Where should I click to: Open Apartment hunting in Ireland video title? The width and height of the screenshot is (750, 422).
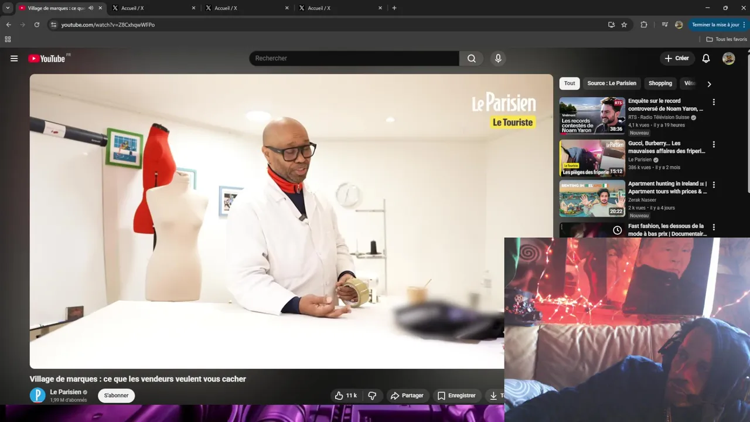click(667, 188)
